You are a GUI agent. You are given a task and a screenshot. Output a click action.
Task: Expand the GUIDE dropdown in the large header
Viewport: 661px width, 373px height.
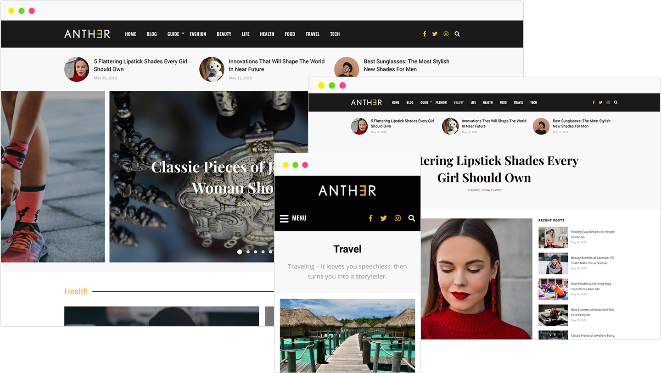coord(176,34)
